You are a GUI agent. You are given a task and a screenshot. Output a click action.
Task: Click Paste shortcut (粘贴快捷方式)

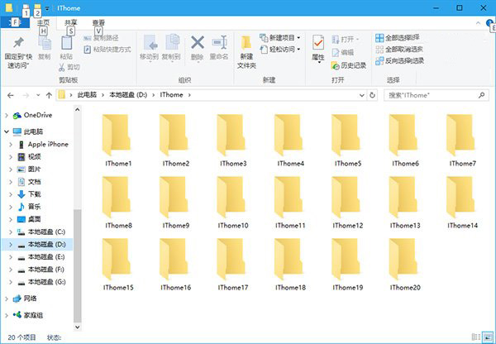click(x=107, y=50)
